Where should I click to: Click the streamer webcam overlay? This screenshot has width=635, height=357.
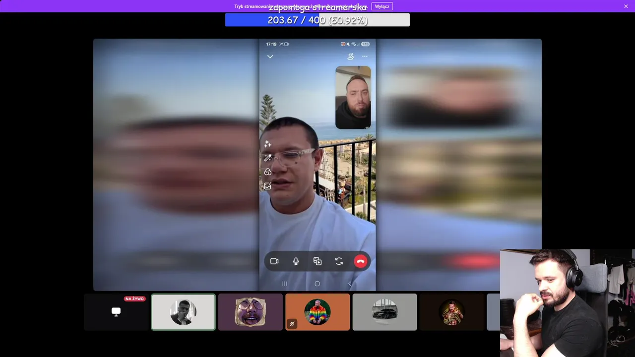568,303
